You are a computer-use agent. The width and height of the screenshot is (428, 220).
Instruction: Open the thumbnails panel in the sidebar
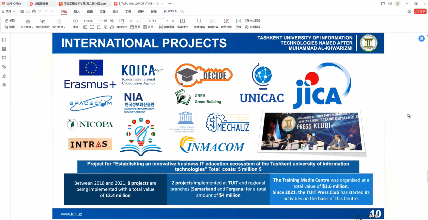click(x=4, y=49)
